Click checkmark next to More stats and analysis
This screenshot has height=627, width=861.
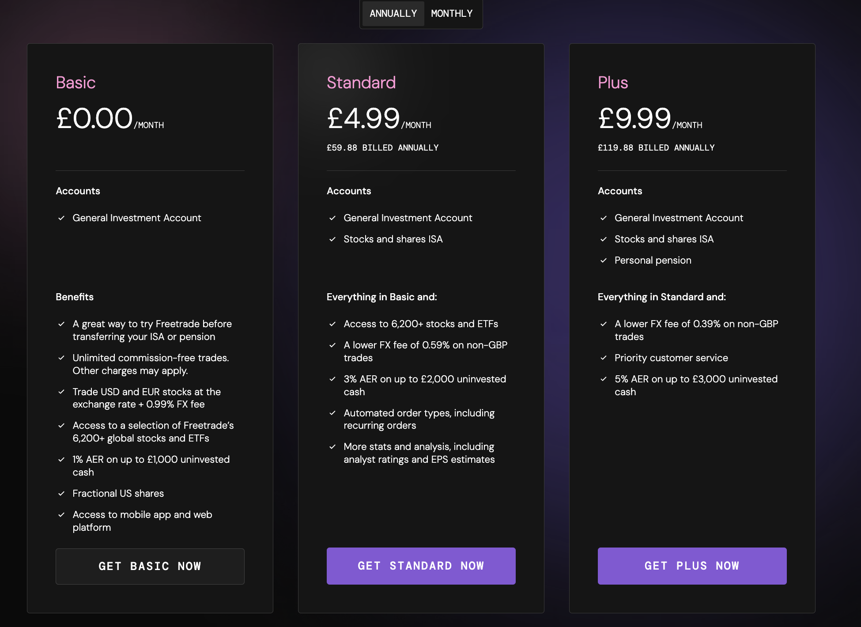point(332,447)
